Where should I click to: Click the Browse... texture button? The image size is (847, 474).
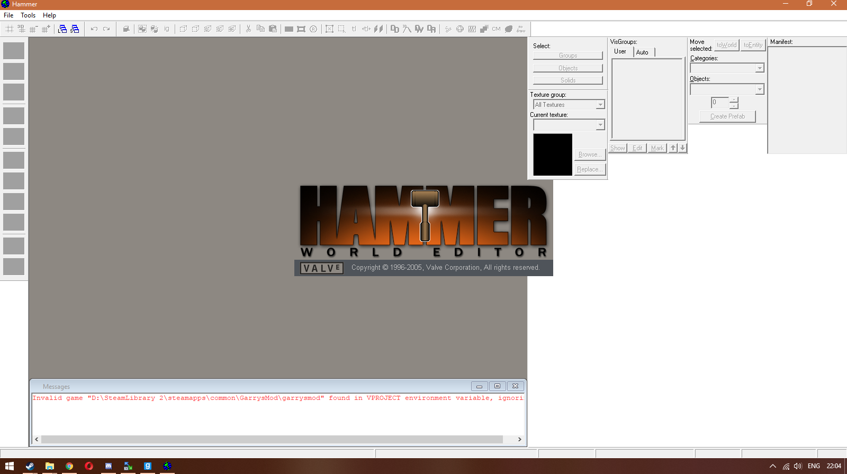[590, 154]
